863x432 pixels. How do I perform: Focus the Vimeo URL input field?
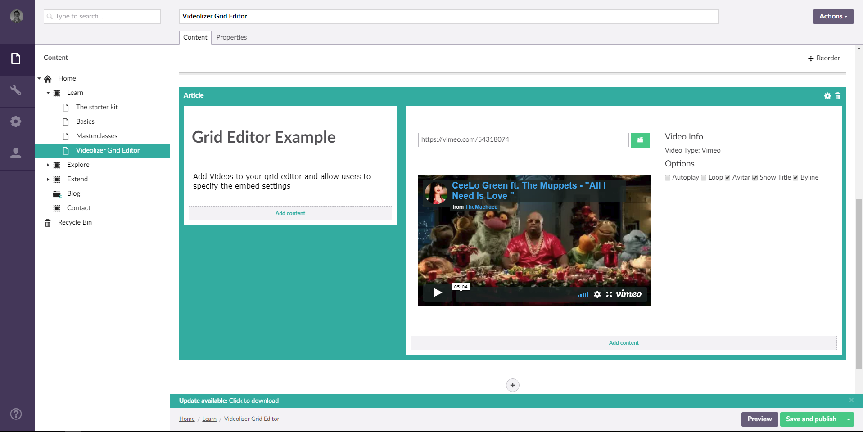pyautogui.click(x=523, y=140)
